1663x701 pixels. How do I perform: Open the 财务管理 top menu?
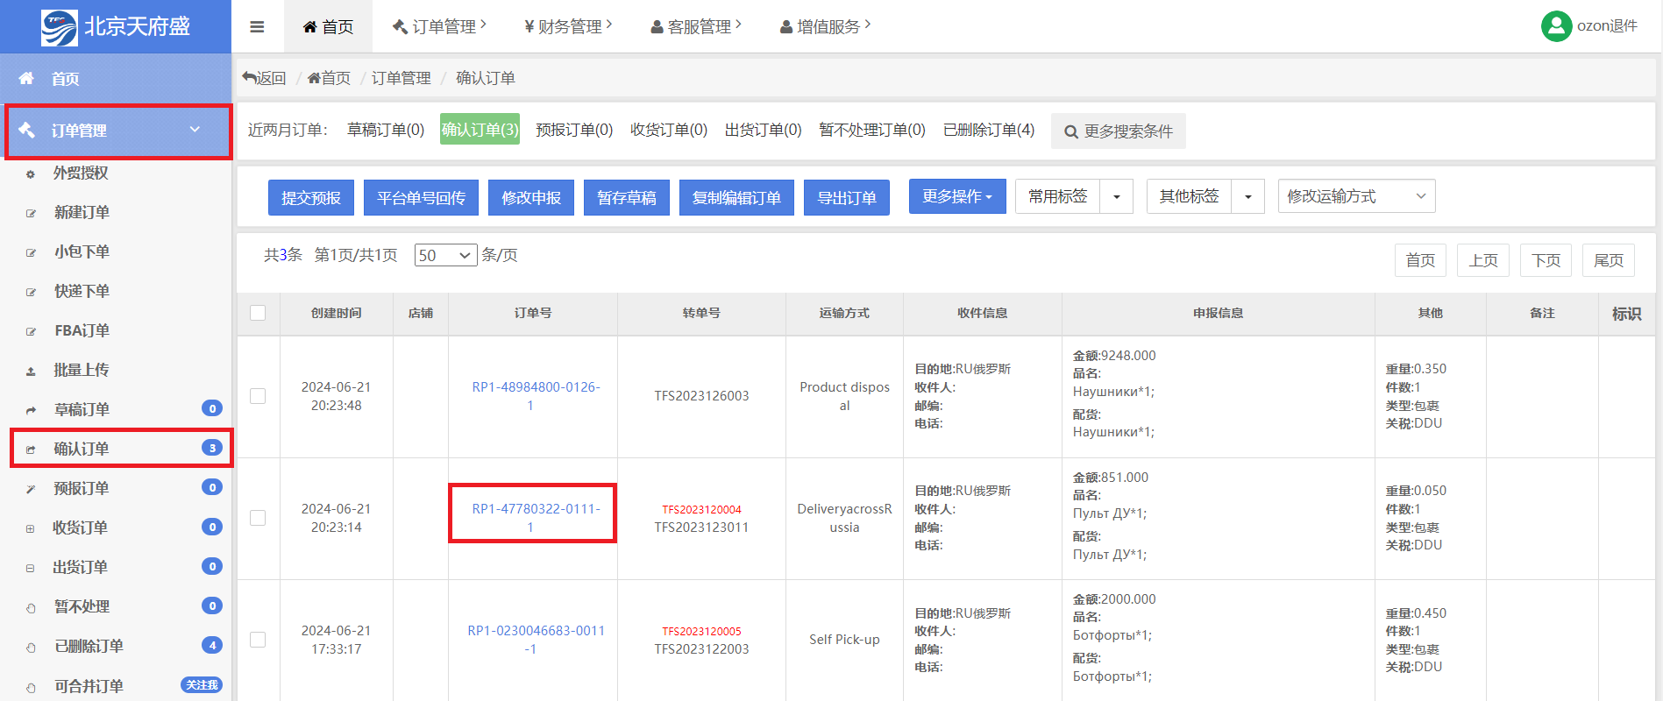click(x=568, y=26)
